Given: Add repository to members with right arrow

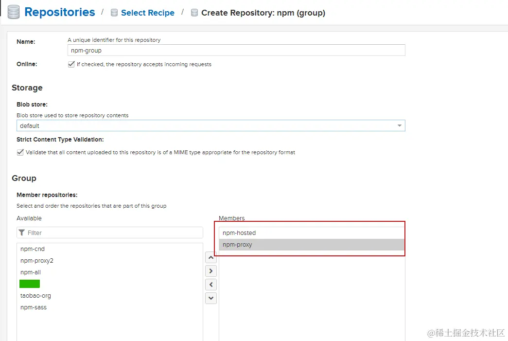Looking at the screenshot, I should click(211, 271).
